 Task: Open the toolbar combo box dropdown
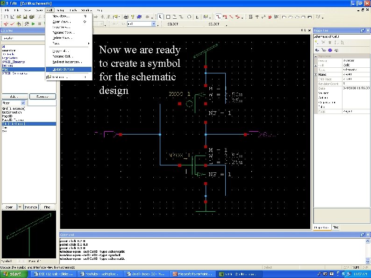pyautogui.click(x=153, y=24)
